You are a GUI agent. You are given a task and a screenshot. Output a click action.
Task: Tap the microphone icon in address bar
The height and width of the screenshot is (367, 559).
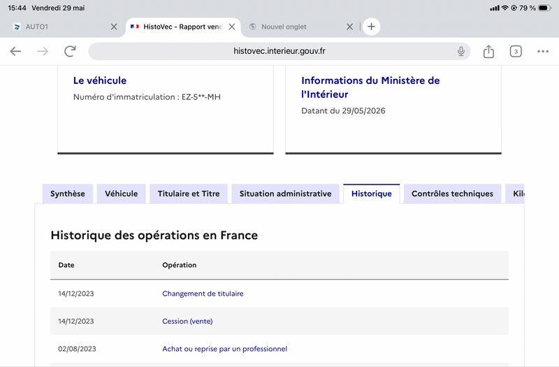click(x=460, y=51)
